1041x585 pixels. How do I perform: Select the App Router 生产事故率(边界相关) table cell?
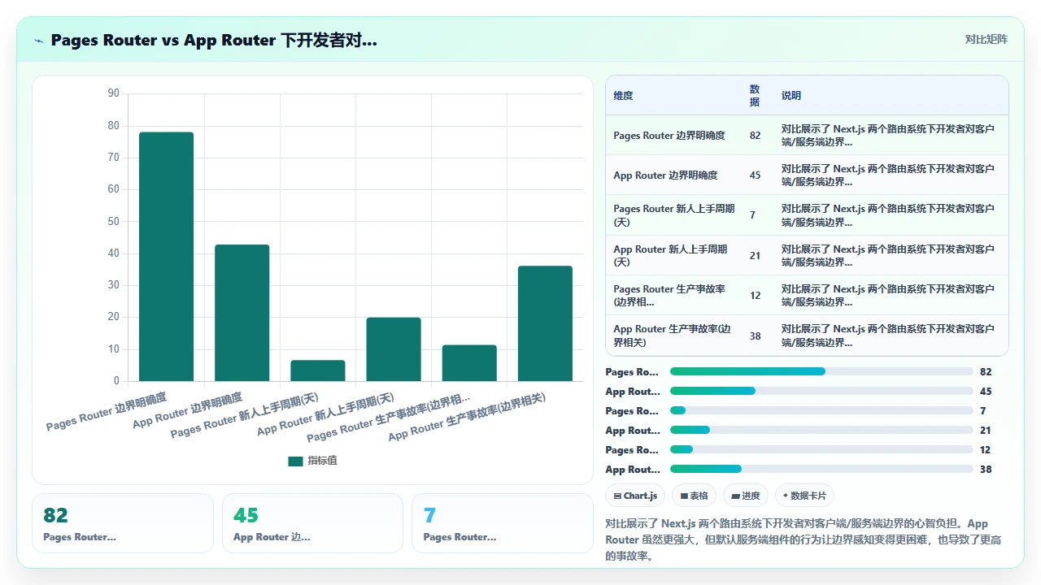[674, 336]
